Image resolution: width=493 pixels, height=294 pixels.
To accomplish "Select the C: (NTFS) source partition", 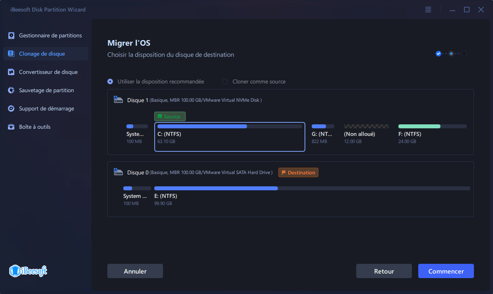I will click(229, 137).
